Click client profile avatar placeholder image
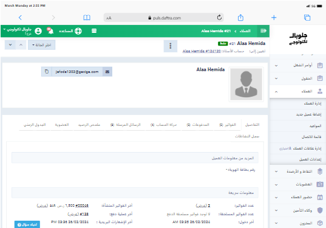Viewport: 326px width, 228px height. pos(246,85)
